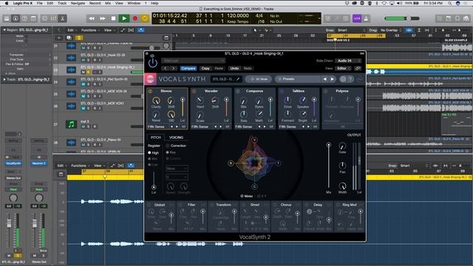Click the V node on the visualizer
The image size is (473, 266).
click(x=254, y=140)
